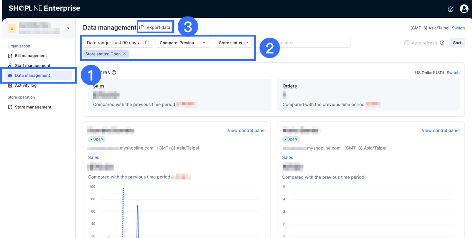Expand the organization selector arrow

pos(68,28)
